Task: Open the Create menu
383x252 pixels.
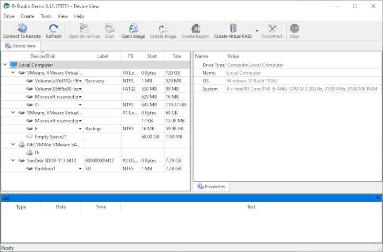Action: tap(27, 16)
